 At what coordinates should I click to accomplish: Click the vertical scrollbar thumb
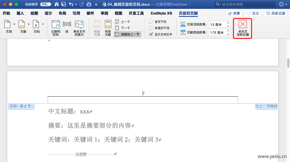point(288,63)
